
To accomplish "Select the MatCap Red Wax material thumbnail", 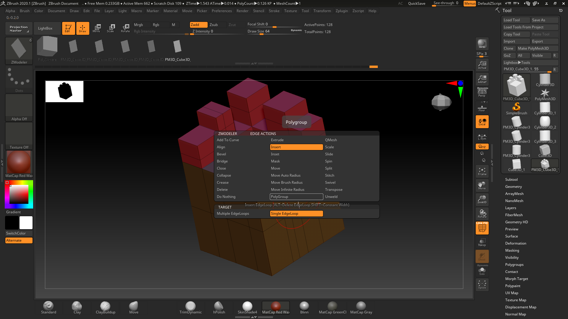I will 275,307.
